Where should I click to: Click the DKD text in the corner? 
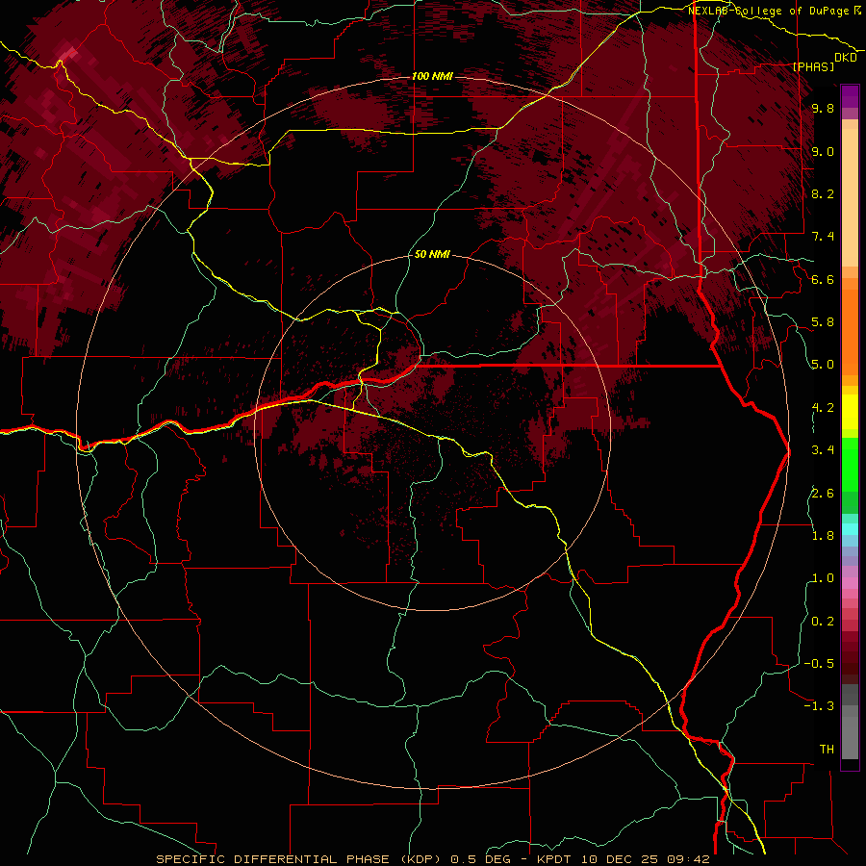tap(845, 58)
